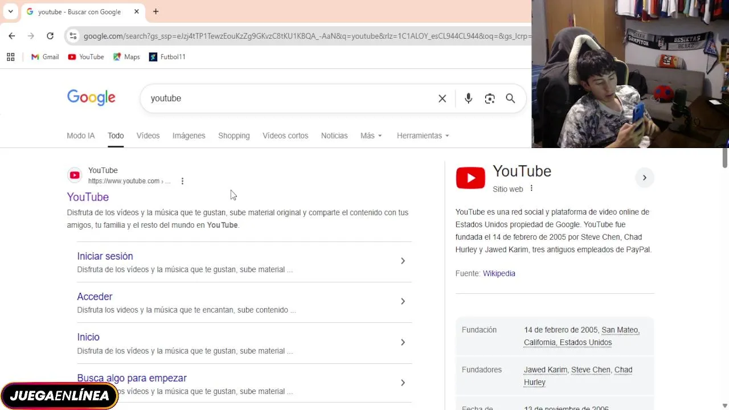
Task: Click the YouTube favicon in first result
Action: click(75, 175)
